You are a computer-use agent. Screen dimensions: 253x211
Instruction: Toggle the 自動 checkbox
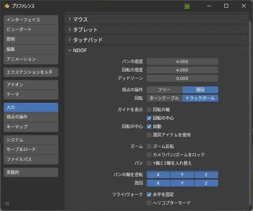149,127
